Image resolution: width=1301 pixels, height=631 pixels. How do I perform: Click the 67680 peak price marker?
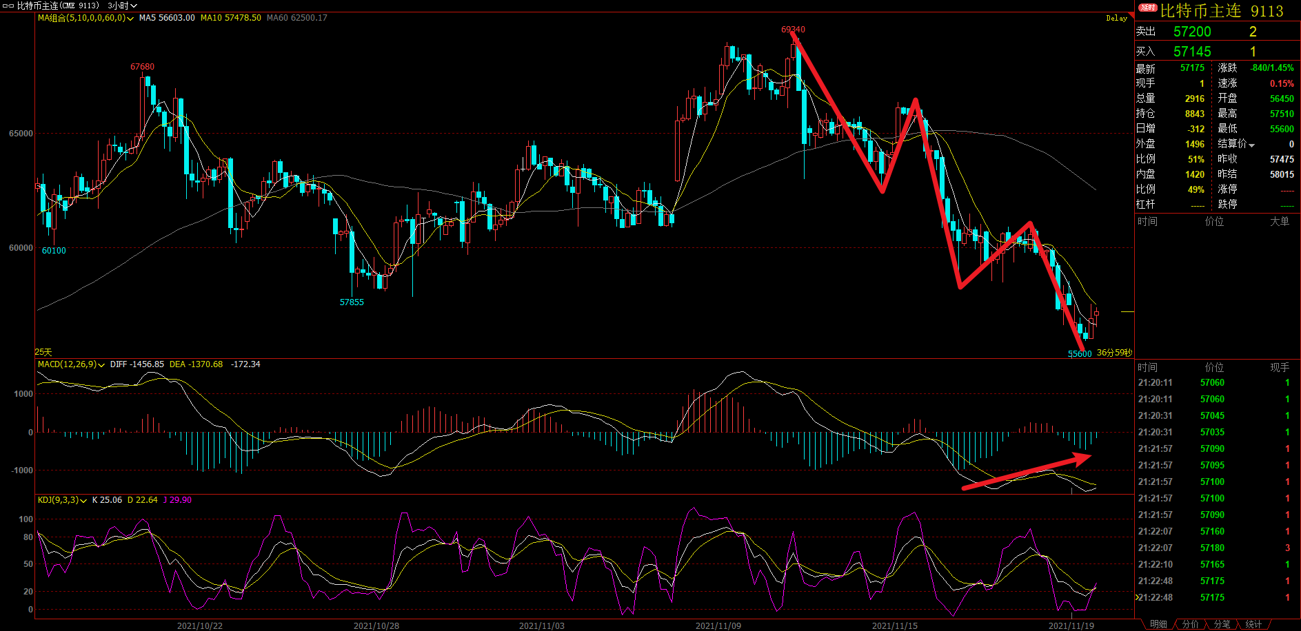tap(142, 67)
